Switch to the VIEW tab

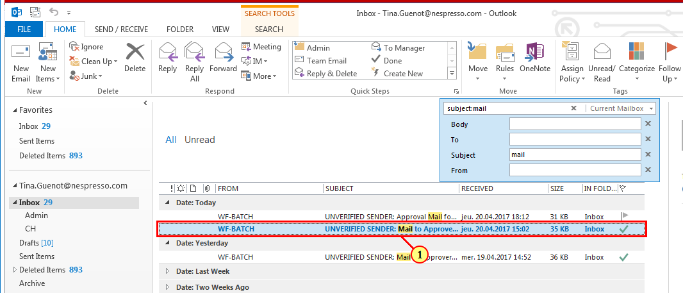220,29
